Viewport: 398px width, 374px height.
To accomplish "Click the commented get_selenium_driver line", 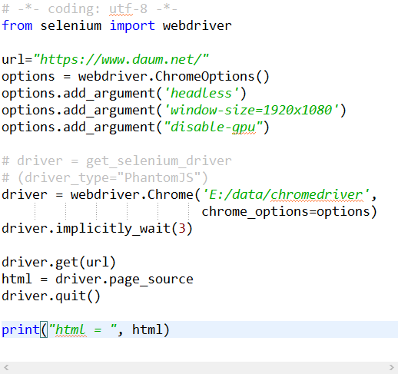I will (117, 161).
